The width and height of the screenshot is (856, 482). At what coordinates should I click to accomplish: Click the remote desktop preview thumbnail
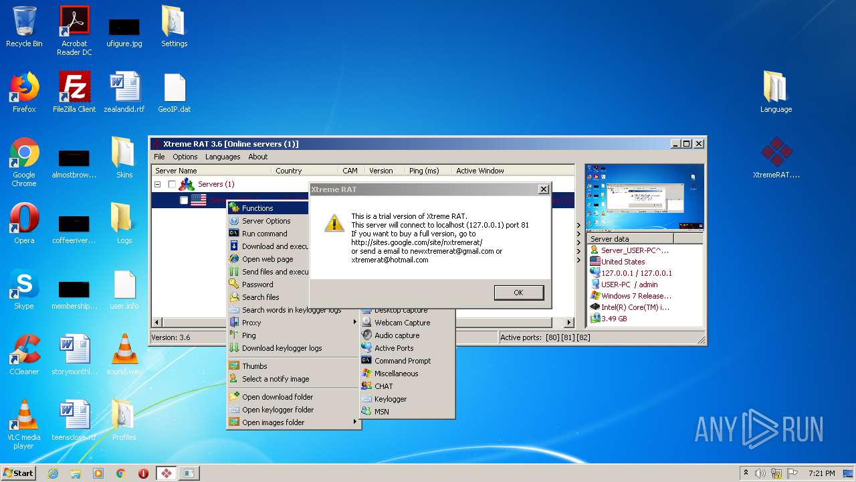pyautogui.click(x=645, y=197)
